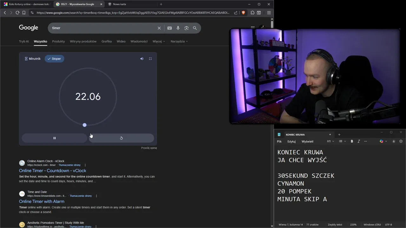Toggle bold formatting in Notepad
This screenshot has height=228, width=406.
pos(352,141)
